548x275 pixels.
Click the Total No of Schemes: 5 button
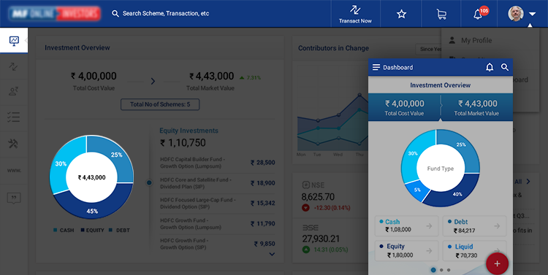(160, 104)
